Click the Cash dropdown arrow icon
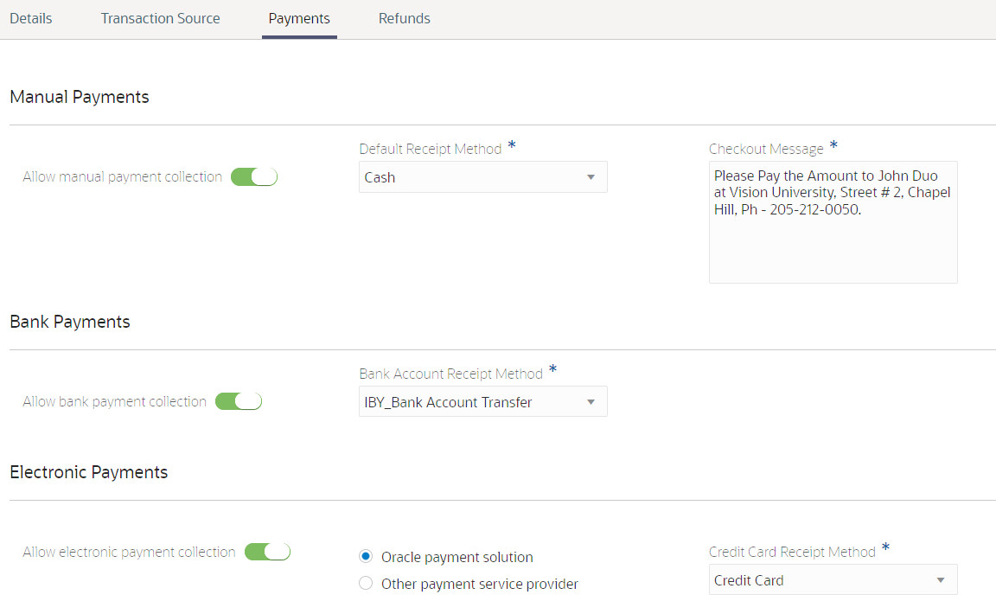Screen dimensions: 996x614 click(x=591, y=177)
